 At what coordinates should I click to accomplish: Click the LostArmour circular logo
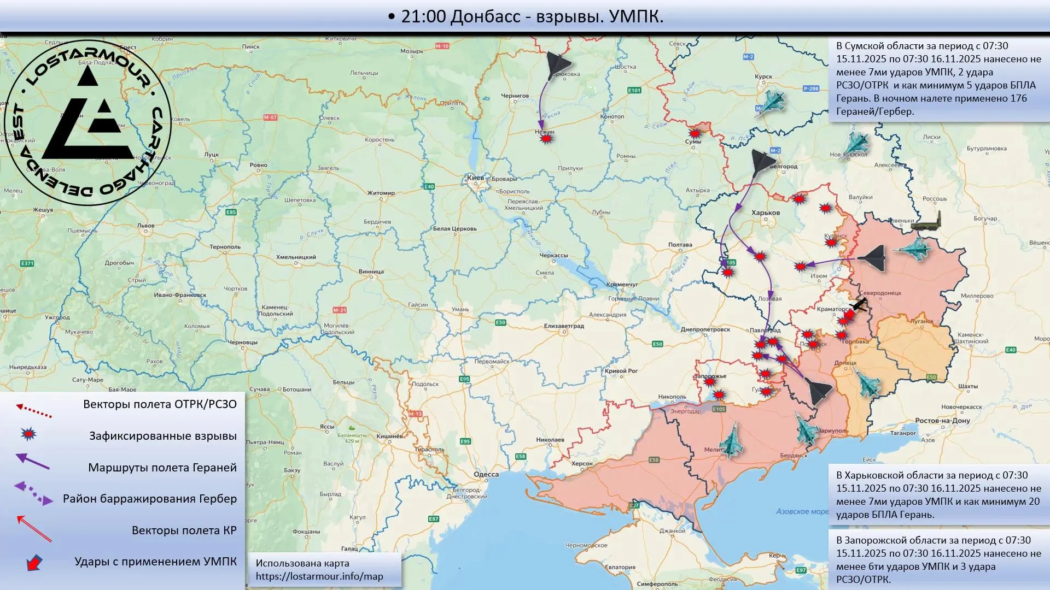tap(87, 122)
